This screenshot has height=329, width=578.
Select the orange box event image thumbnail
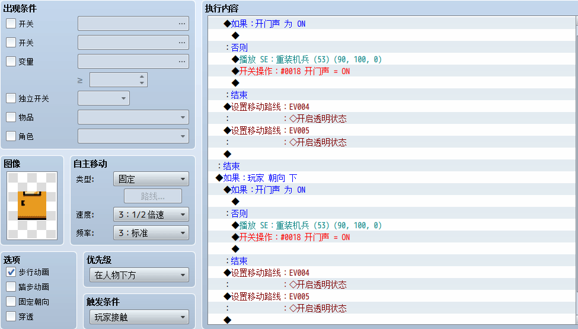32,206
